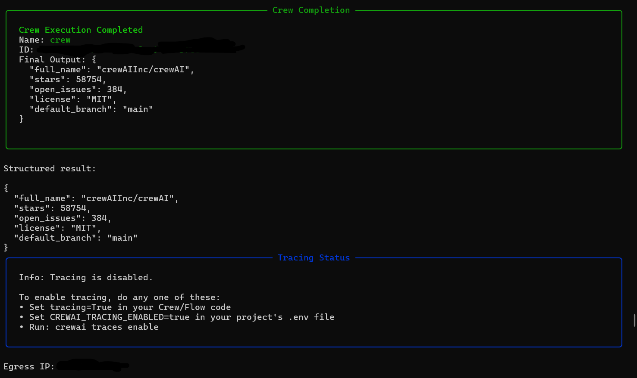
Task: Click the terminal scrollbar thumb
Action: [x=634, y=320]
